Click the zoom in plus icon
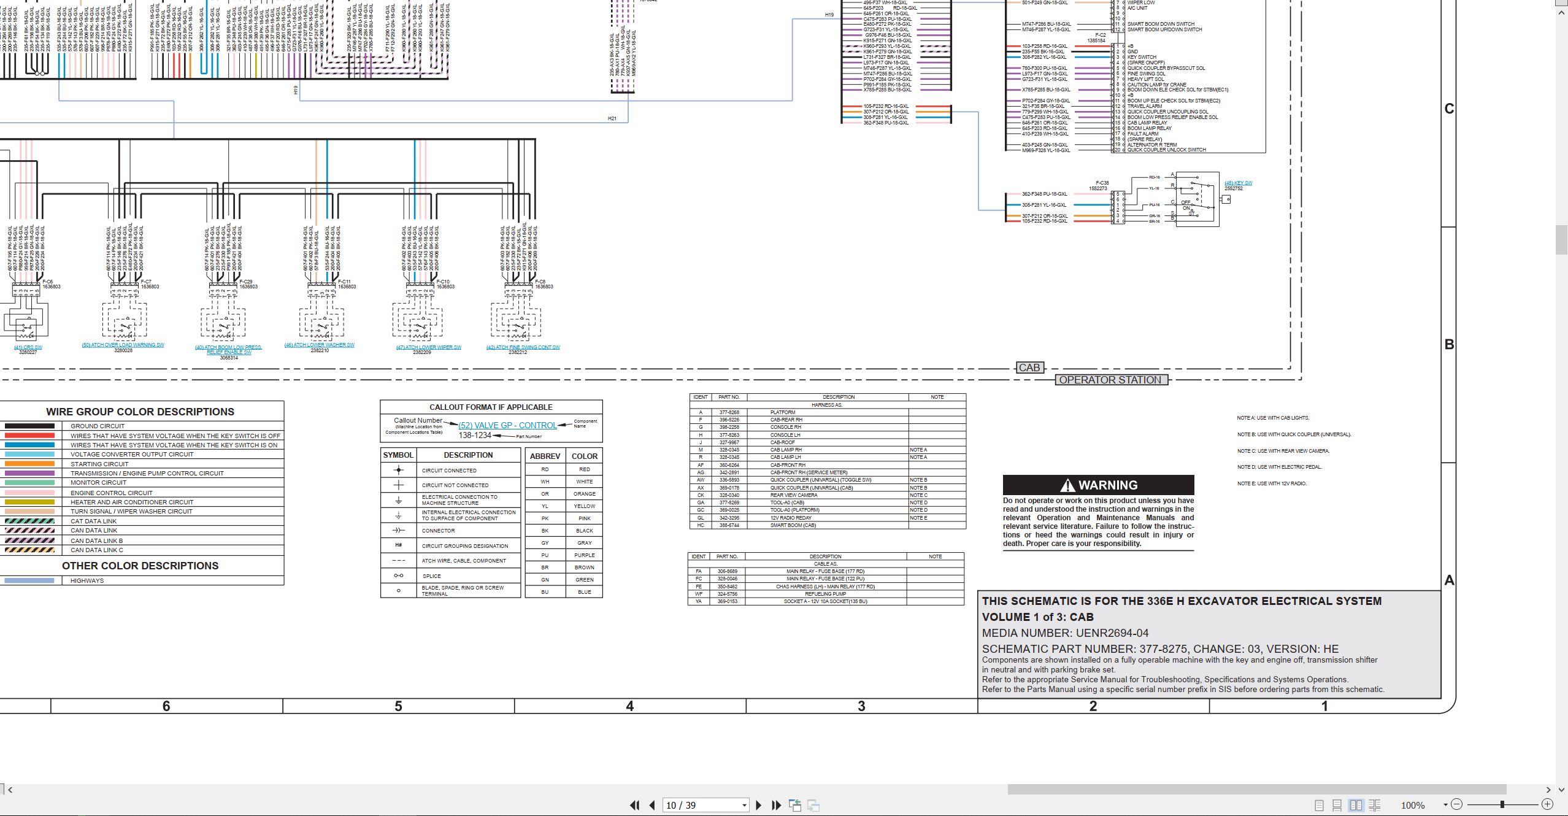Viewport: 1568px width, 816px height. point(1547,804)
